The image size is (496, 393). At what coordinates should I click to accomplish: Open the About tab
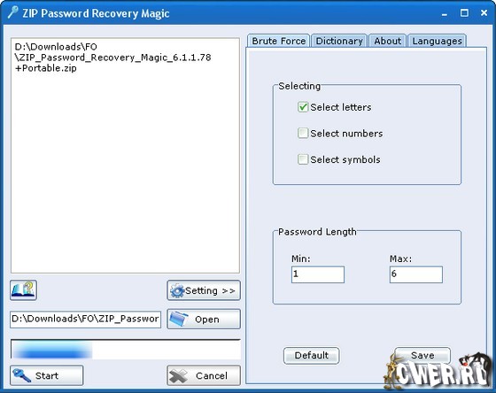tap(388, 41)
